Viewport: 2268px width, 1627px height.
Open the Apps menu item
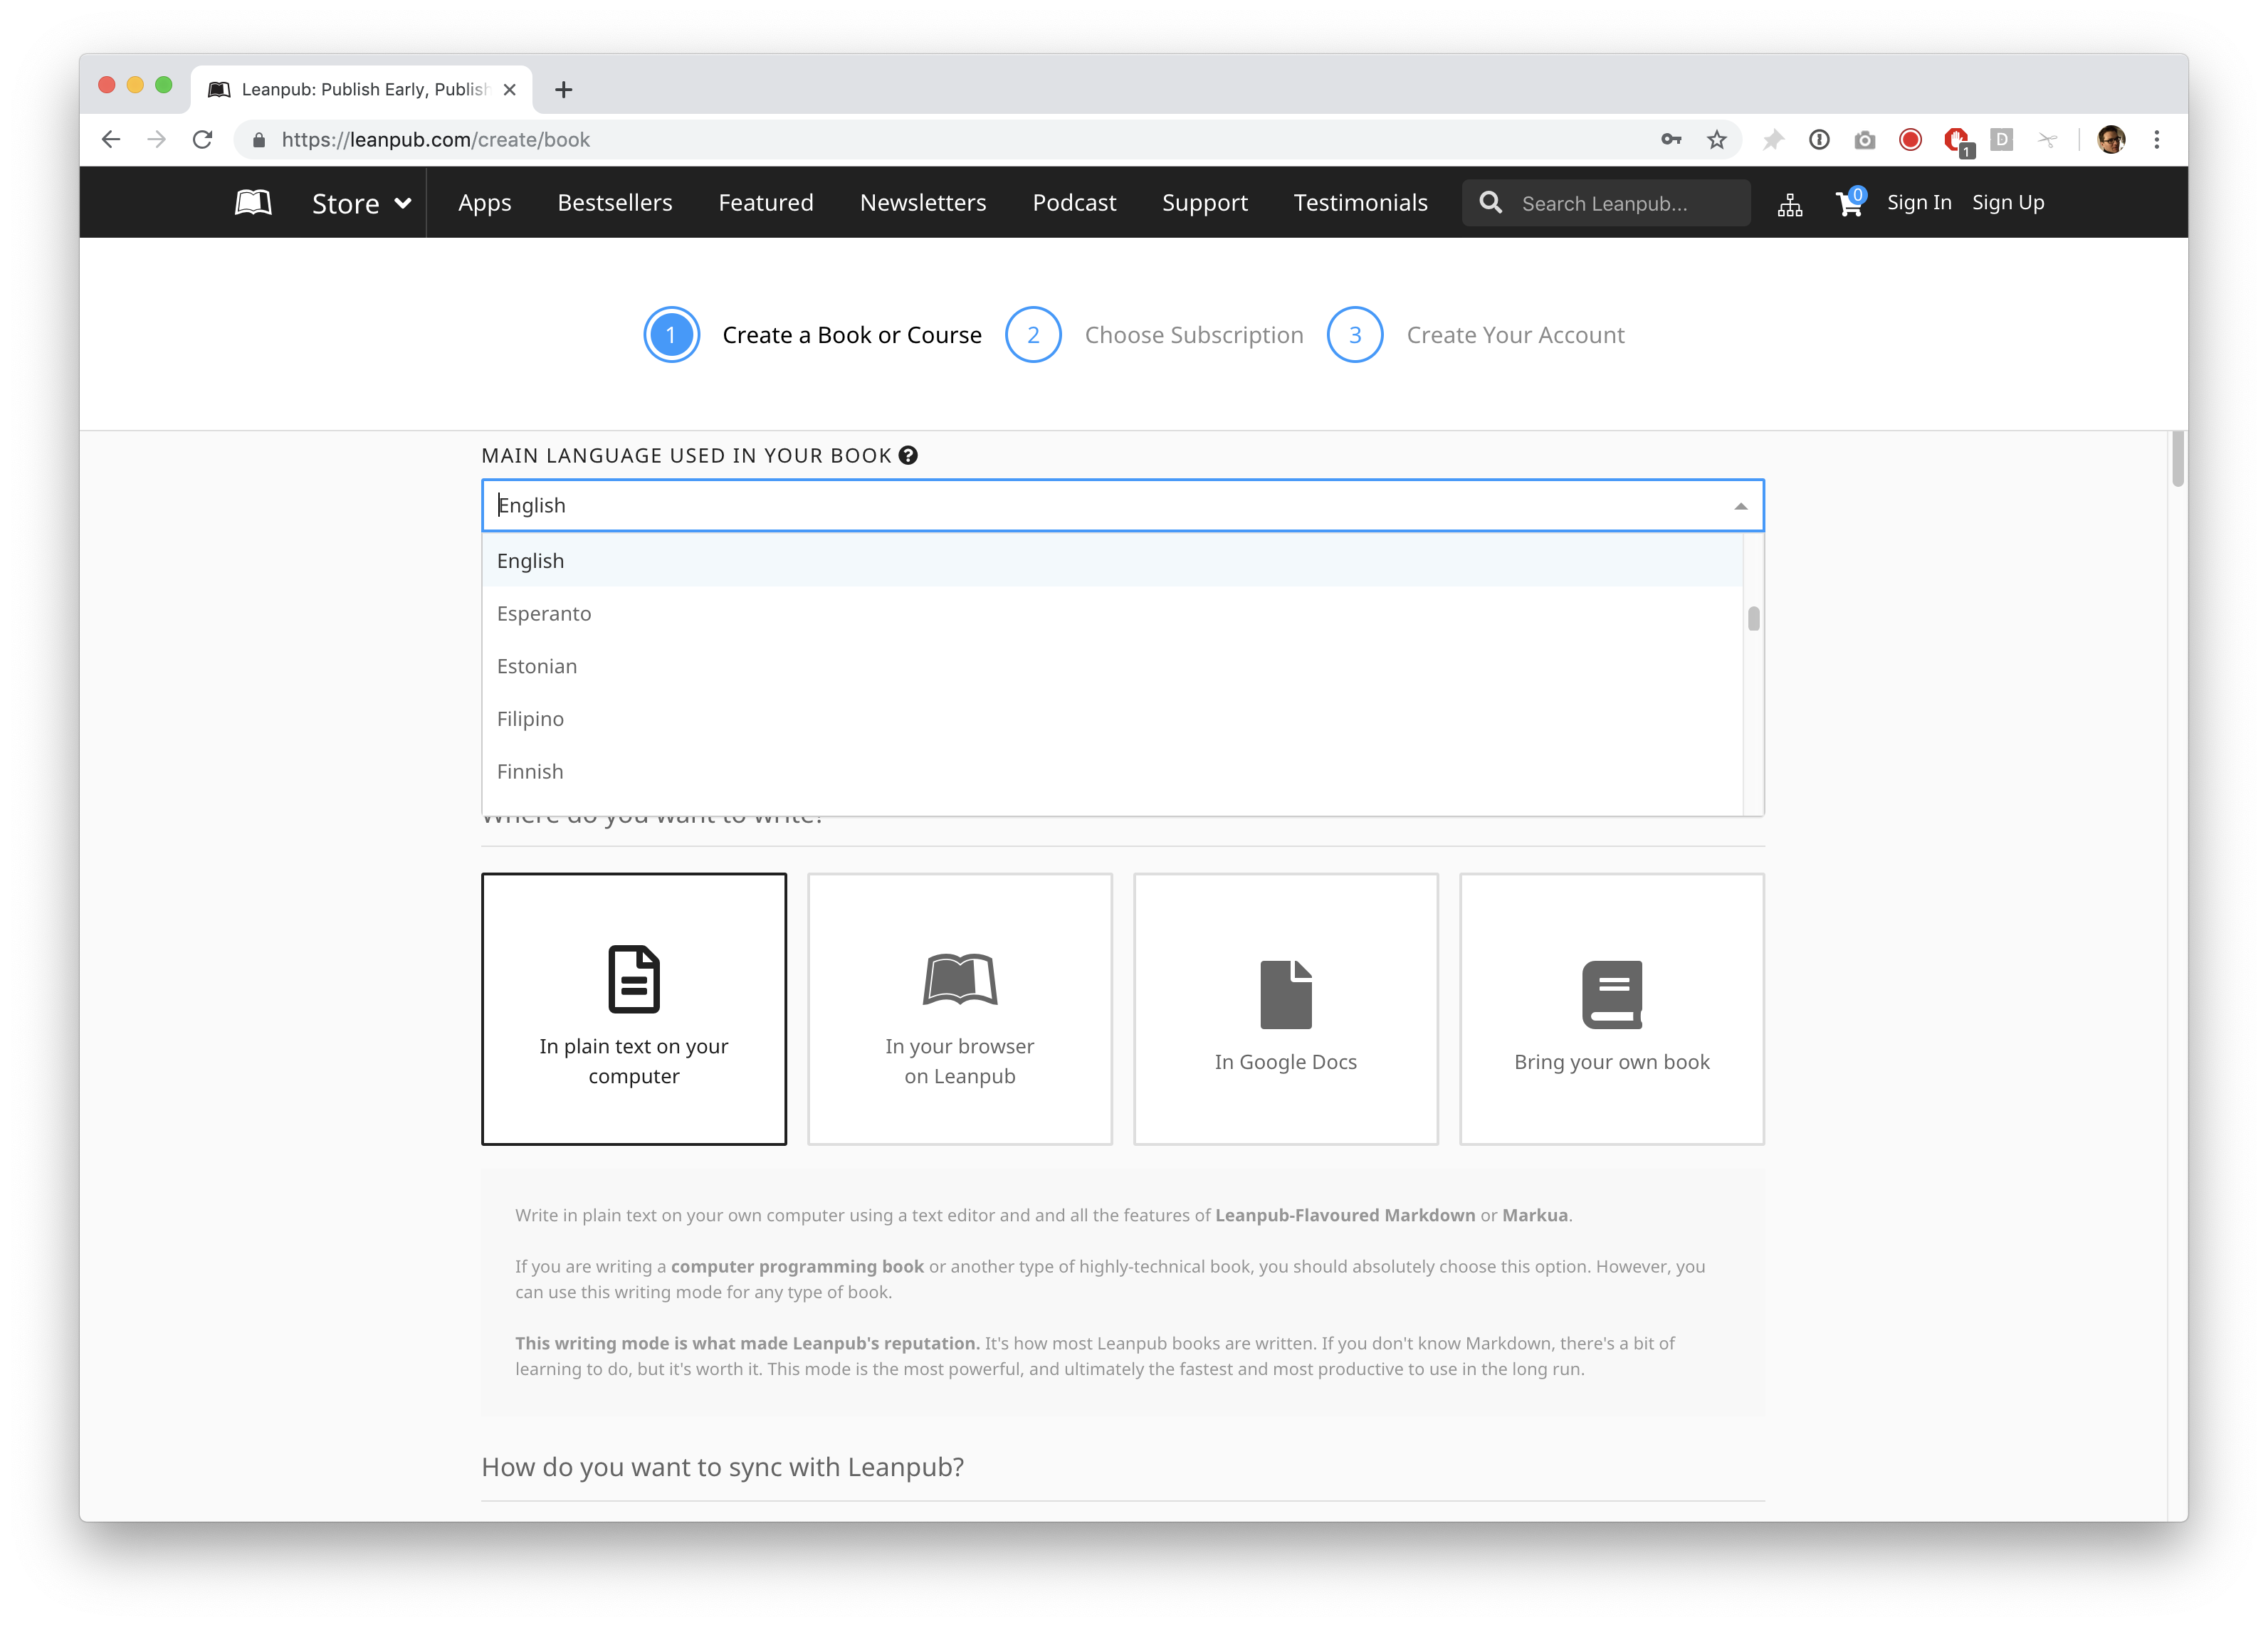coord(484,203)
